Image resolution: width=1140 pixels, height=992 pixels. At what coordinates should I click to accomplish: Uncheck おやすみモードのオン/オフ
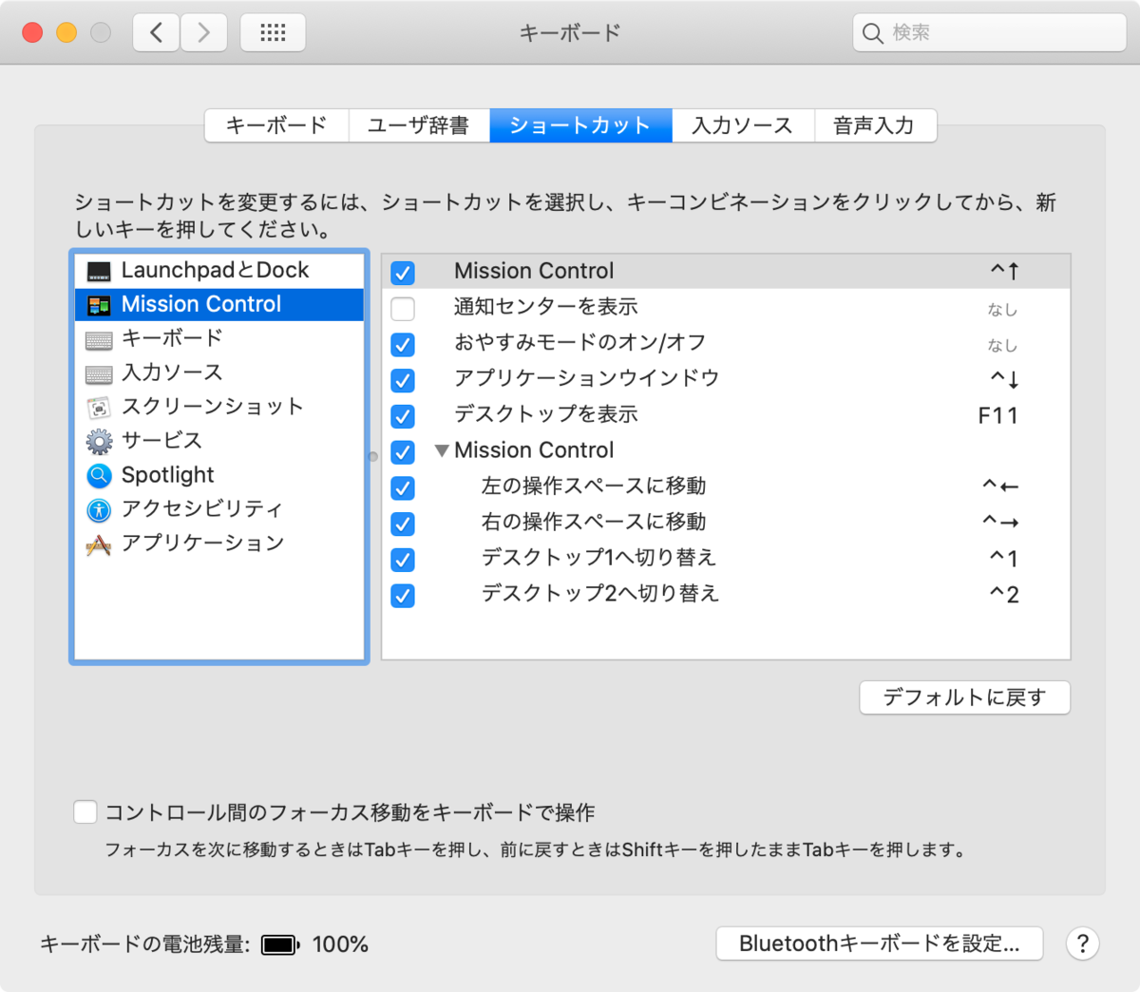[x=403, y=344]
